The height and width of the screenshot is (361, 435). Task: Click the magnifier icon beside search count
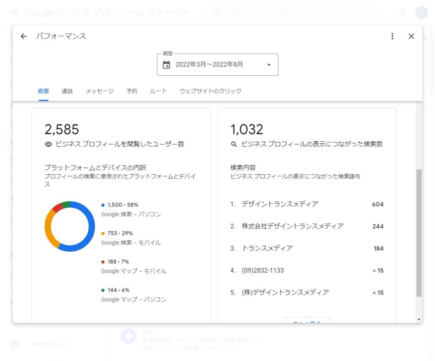[x=234, y=144]
